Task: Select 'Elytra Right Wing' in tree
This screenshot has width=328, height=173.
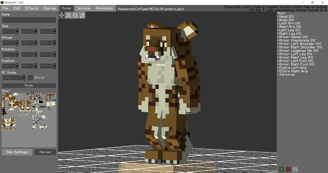Action: (294, 71)
